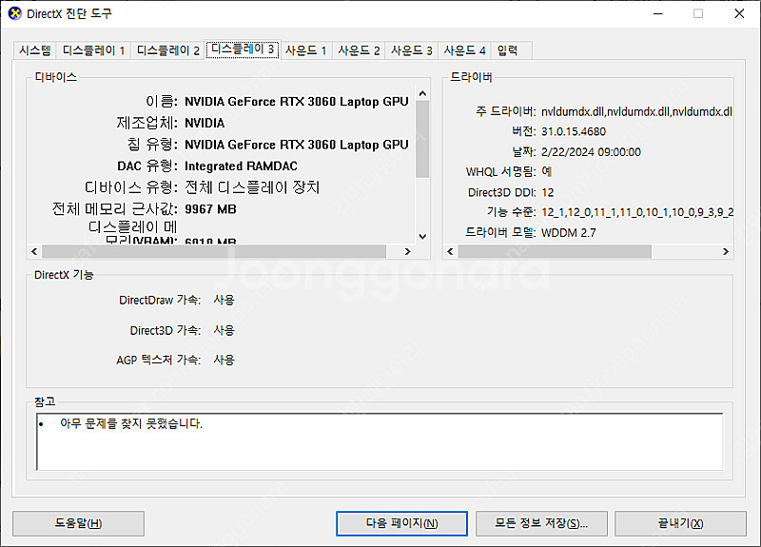This screenshot has height=547, width=761.
Task: Select the 디스플레이 3 tab
Action: click(x=243, y=49)
